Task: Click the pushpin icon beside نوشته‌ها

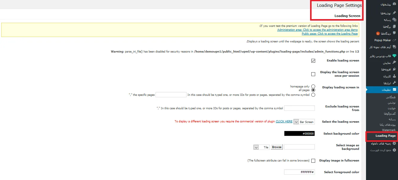Action: click(394, 13)
